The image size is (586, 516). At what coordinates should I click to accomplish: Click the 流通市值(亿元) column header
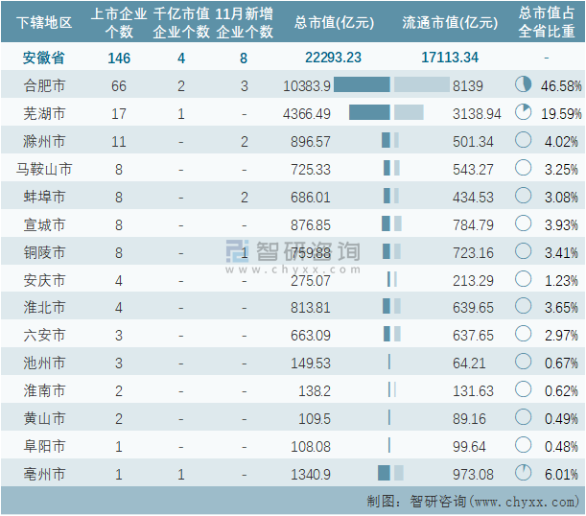tap(450, 22)
